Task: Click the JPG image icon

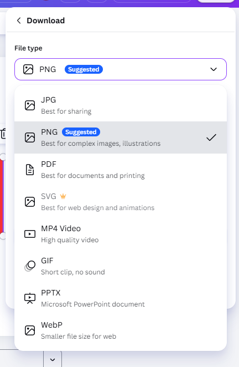Action: click(30, 105)
